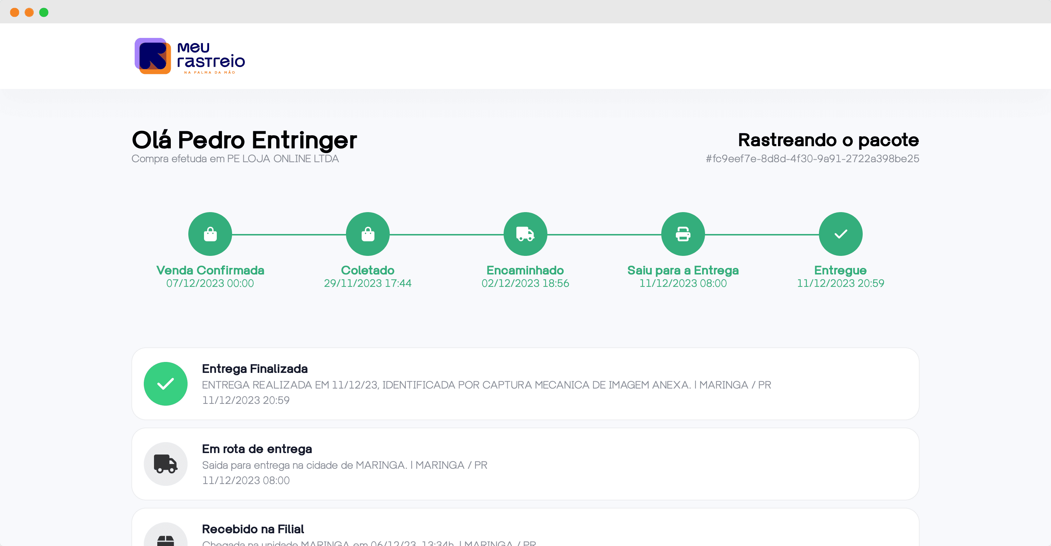Click the Encaminhado truck icon
The height and width of the screenshot is (546, 1051).
coord(525,234)
